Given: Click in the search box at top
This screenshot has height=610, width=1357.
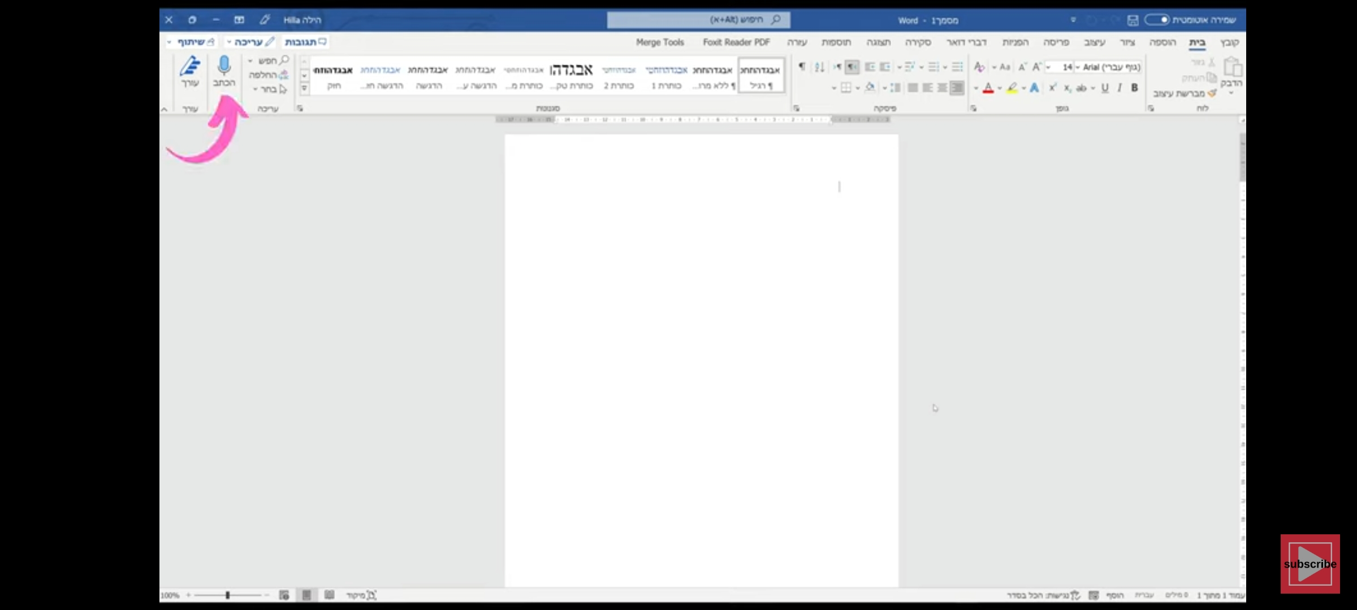Looking at the screenshot, I should point(698,20).
